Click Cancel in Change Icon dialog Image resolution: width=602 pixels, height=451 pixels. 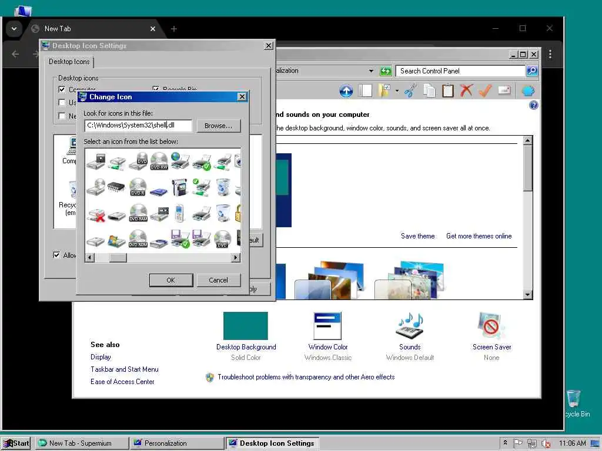219,280
